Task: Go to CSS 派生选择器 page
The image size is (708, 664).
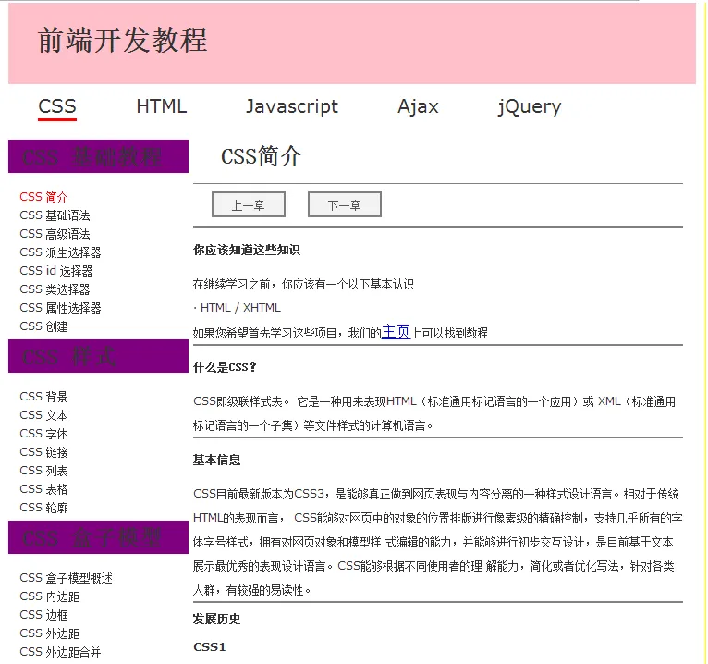Action: click(x=60, y=252)
